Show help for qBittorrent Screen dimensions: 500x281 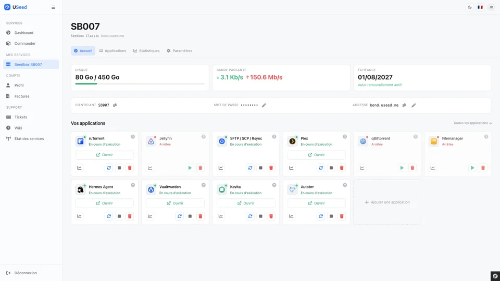point(416,137)
